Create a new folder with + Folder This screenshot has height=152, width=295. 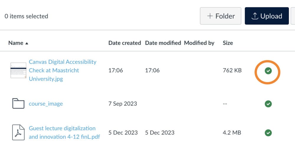[x=221, y=16]
